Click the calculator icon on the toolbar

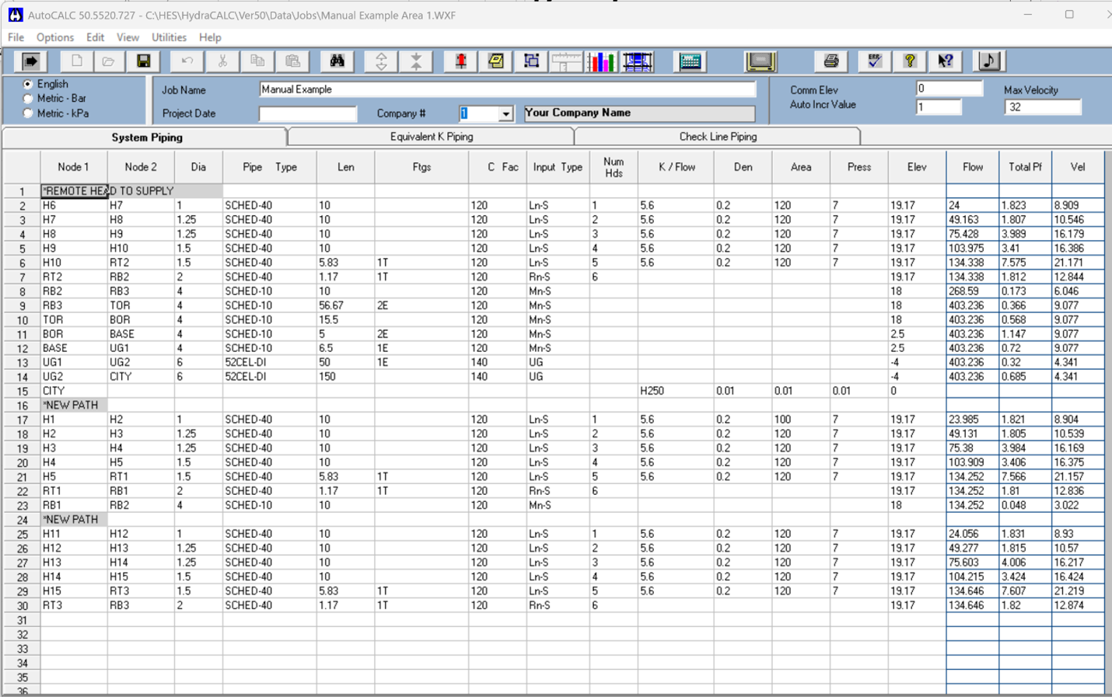[691, 61]
